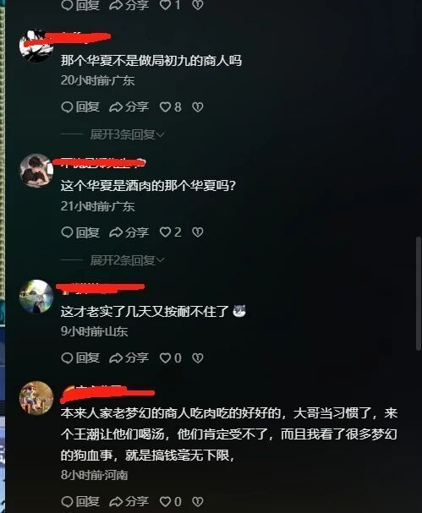Dislike the comment from 20小时前·广东
422x513 pixels.
(x=197, y=107)
